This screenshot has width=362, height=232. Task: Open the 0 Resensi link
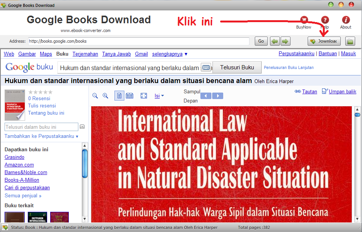click(39, 99)
